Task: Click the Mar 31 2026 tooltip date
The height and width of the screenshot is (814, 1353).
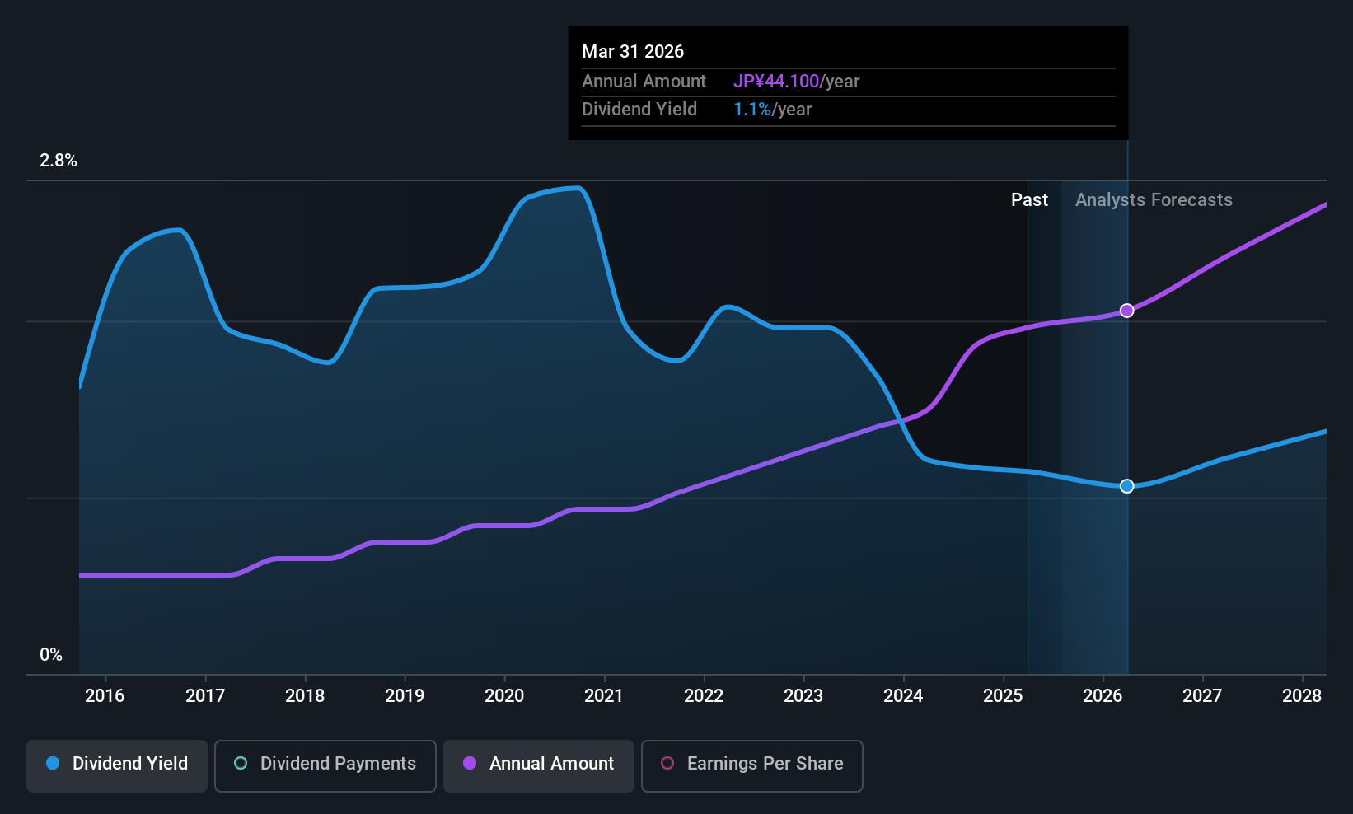Action: click(633, 52)
